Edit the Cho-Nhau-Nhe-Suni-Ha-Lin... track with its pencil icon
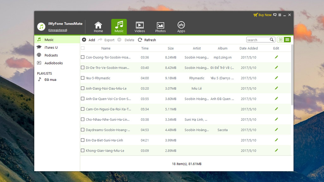 pyautogui.click(x=276, y=119)
